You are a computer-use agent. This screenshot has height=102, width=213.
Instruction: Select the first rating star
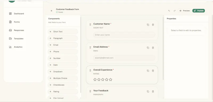(95, 80)
